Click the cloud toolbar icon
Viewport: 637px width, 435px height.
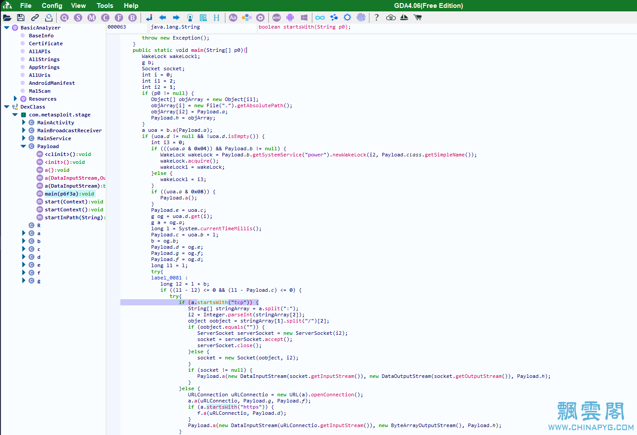click(x=391, y=18)
